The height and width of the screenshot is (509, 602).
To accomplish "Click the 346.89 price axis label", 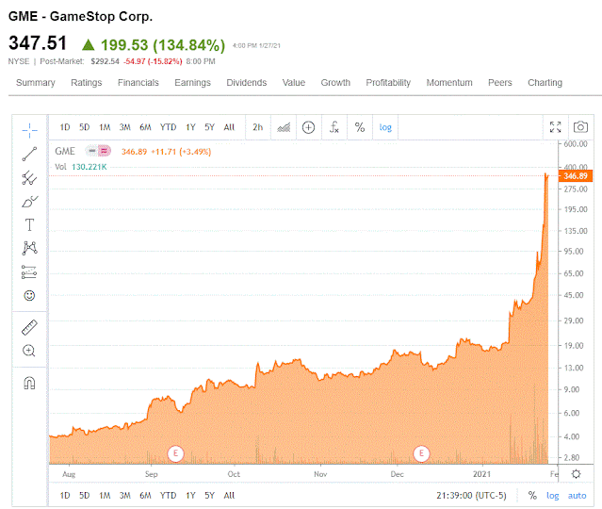I will tap(576, 176).
